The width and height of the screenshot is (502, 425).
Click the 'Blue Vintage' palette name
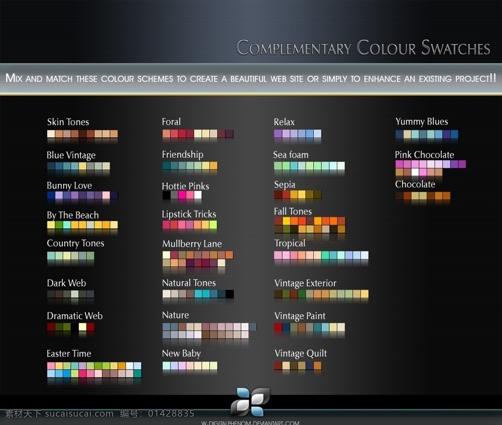tap(71, 155)
